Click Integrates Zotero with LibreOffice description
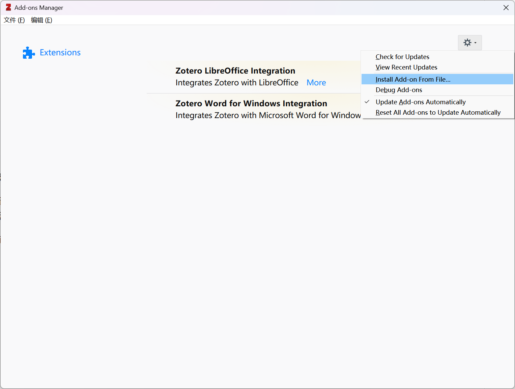 237,83
